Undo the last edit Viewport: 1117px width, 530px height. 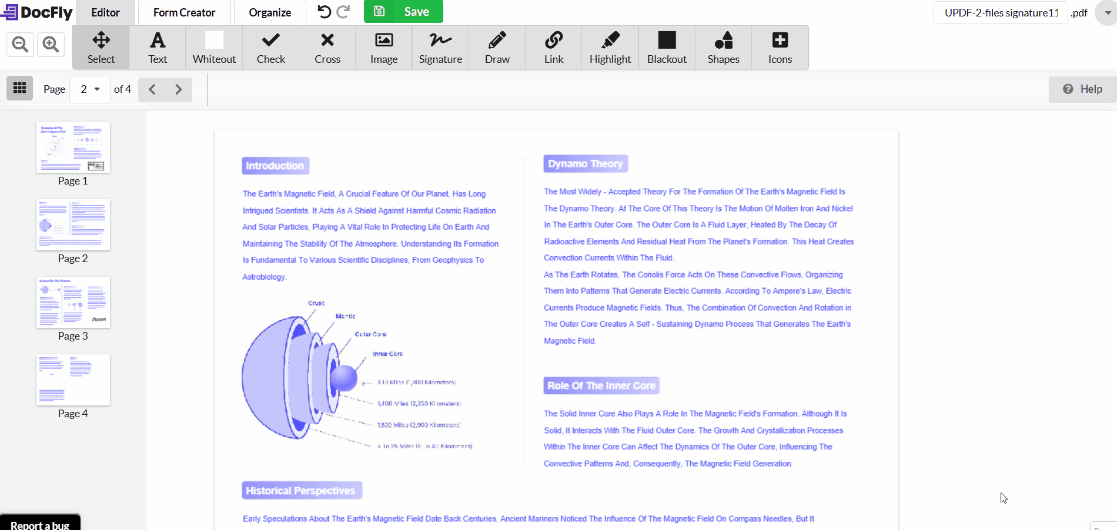point(324,12)
